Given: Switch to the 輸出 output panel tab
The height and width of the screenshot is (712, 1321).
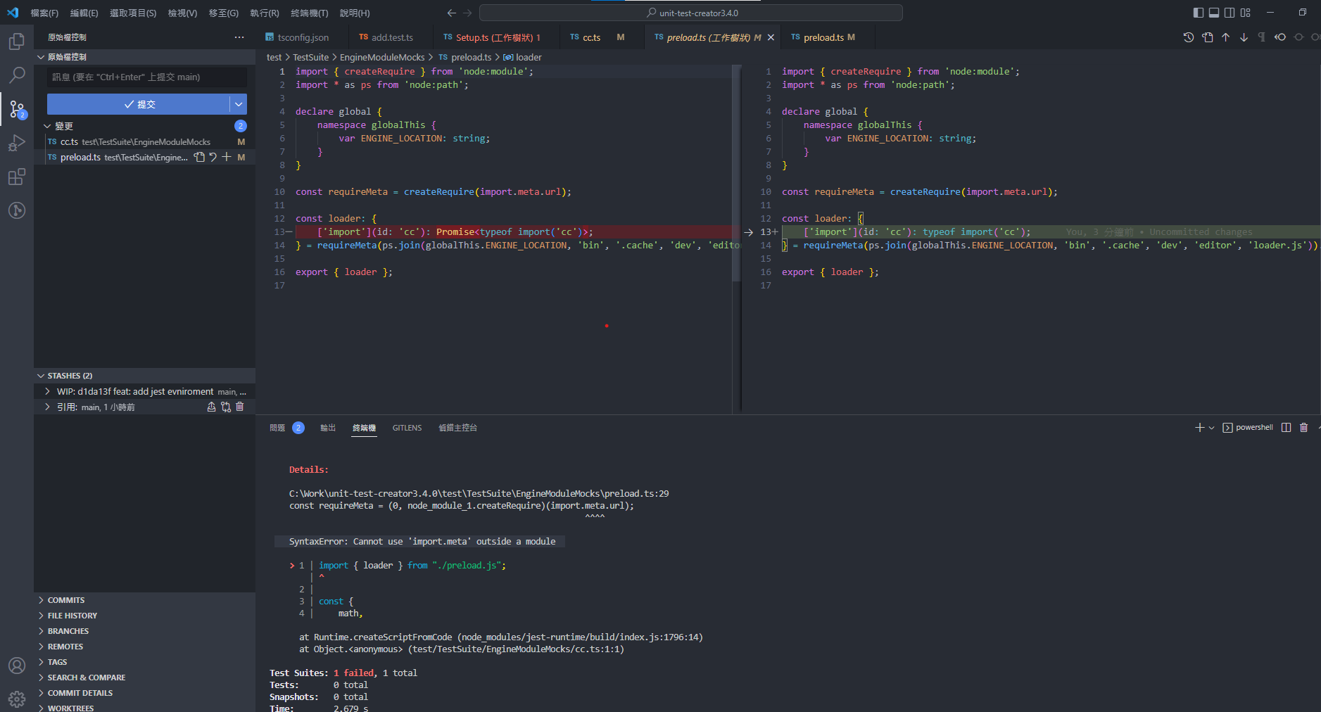Looking at the screenshot, I should 328,428.
